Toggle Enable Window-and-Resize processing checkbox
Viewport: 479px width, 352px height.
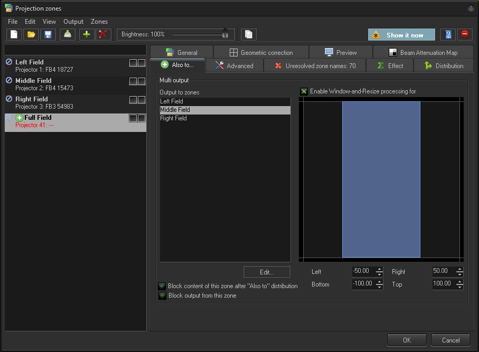coord(304,91)
